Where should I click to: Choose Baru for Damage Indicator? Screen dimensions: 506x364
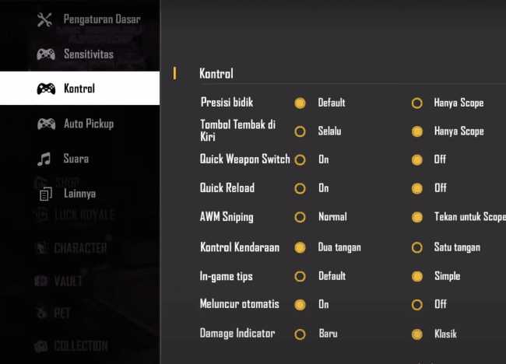tap(300, 334)
